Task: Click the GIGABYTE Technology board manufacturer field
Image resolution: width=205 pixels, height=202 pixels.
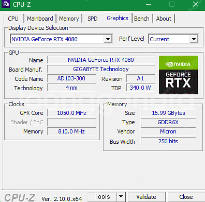Action: pos(101,69)
